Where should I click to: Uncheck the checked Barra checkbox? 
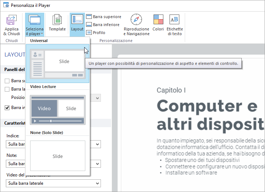[x=7, y=108]
